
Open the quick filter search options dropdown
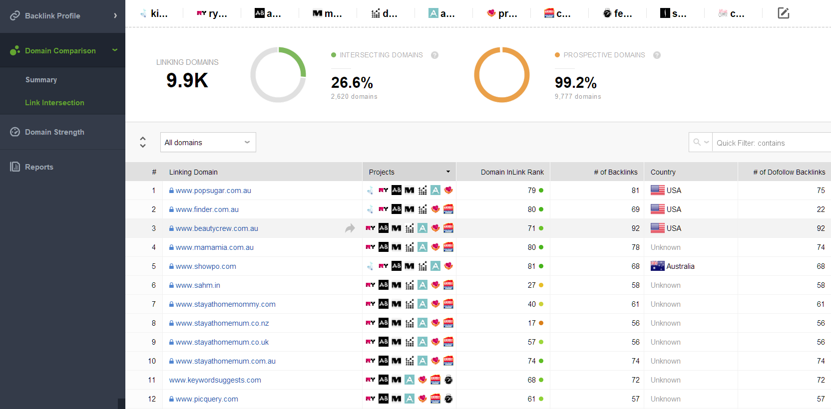point(701,142)
